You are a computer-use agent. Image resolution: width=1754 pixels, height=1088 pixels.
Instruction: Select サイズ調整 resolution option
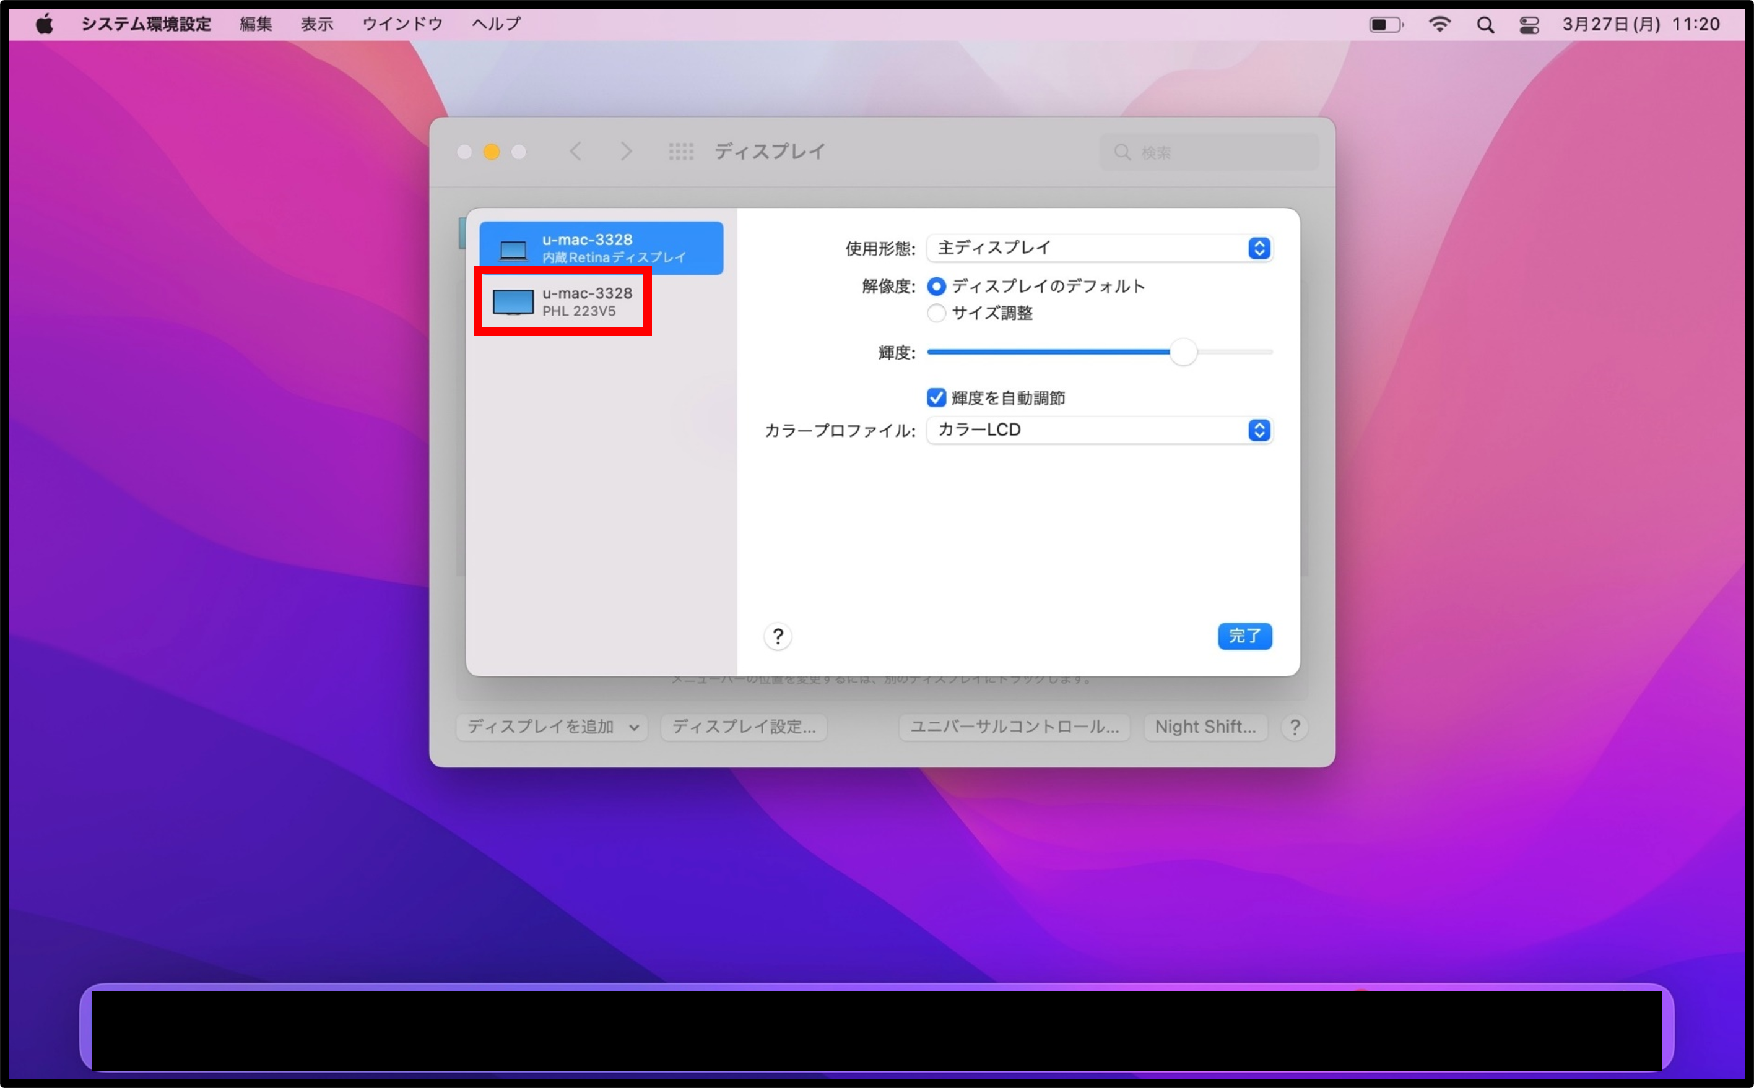point(936,313)
